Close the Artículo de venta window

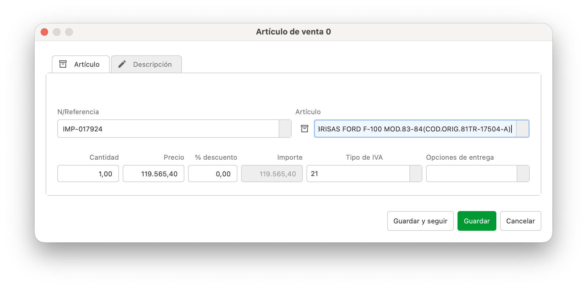44,32
